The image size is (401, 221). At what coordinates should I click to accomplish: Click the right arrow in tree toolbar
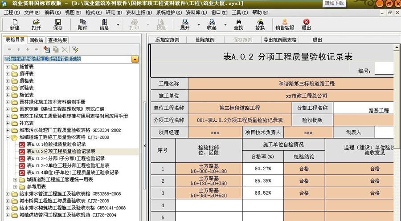click(x=37, y=49)
